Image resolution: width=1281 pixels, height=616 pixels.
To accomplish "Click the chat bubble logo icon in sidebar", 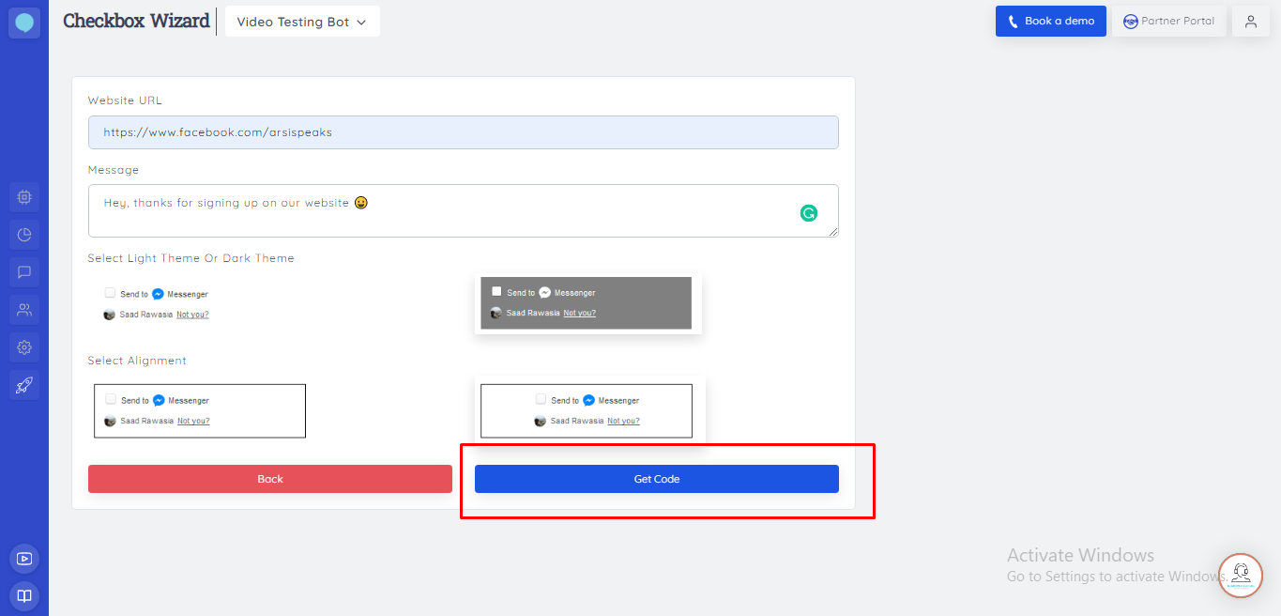I will 24,23.
